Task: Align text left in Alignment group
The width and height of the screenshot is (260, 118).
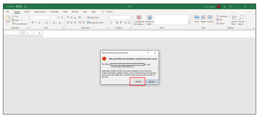Action: coord(68,23)
